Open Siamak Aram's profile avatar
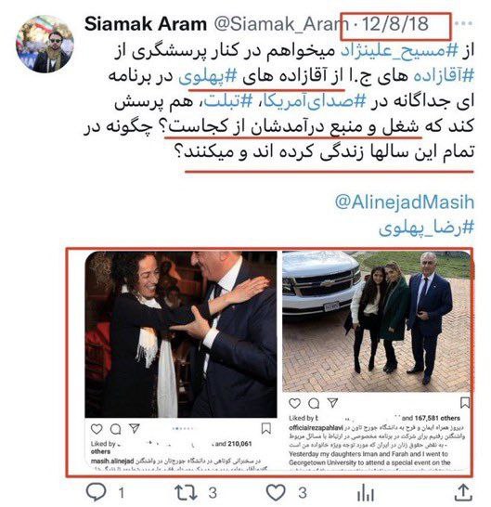The height and width of the screenshot is (507, 491). click(x=45, y=44)
